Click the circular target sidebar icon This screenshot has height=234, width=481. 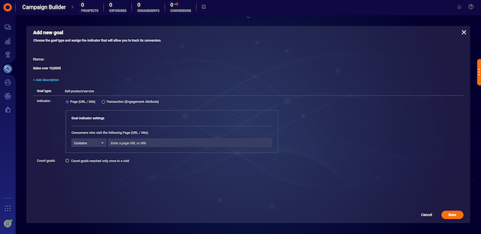click(8, 96)
